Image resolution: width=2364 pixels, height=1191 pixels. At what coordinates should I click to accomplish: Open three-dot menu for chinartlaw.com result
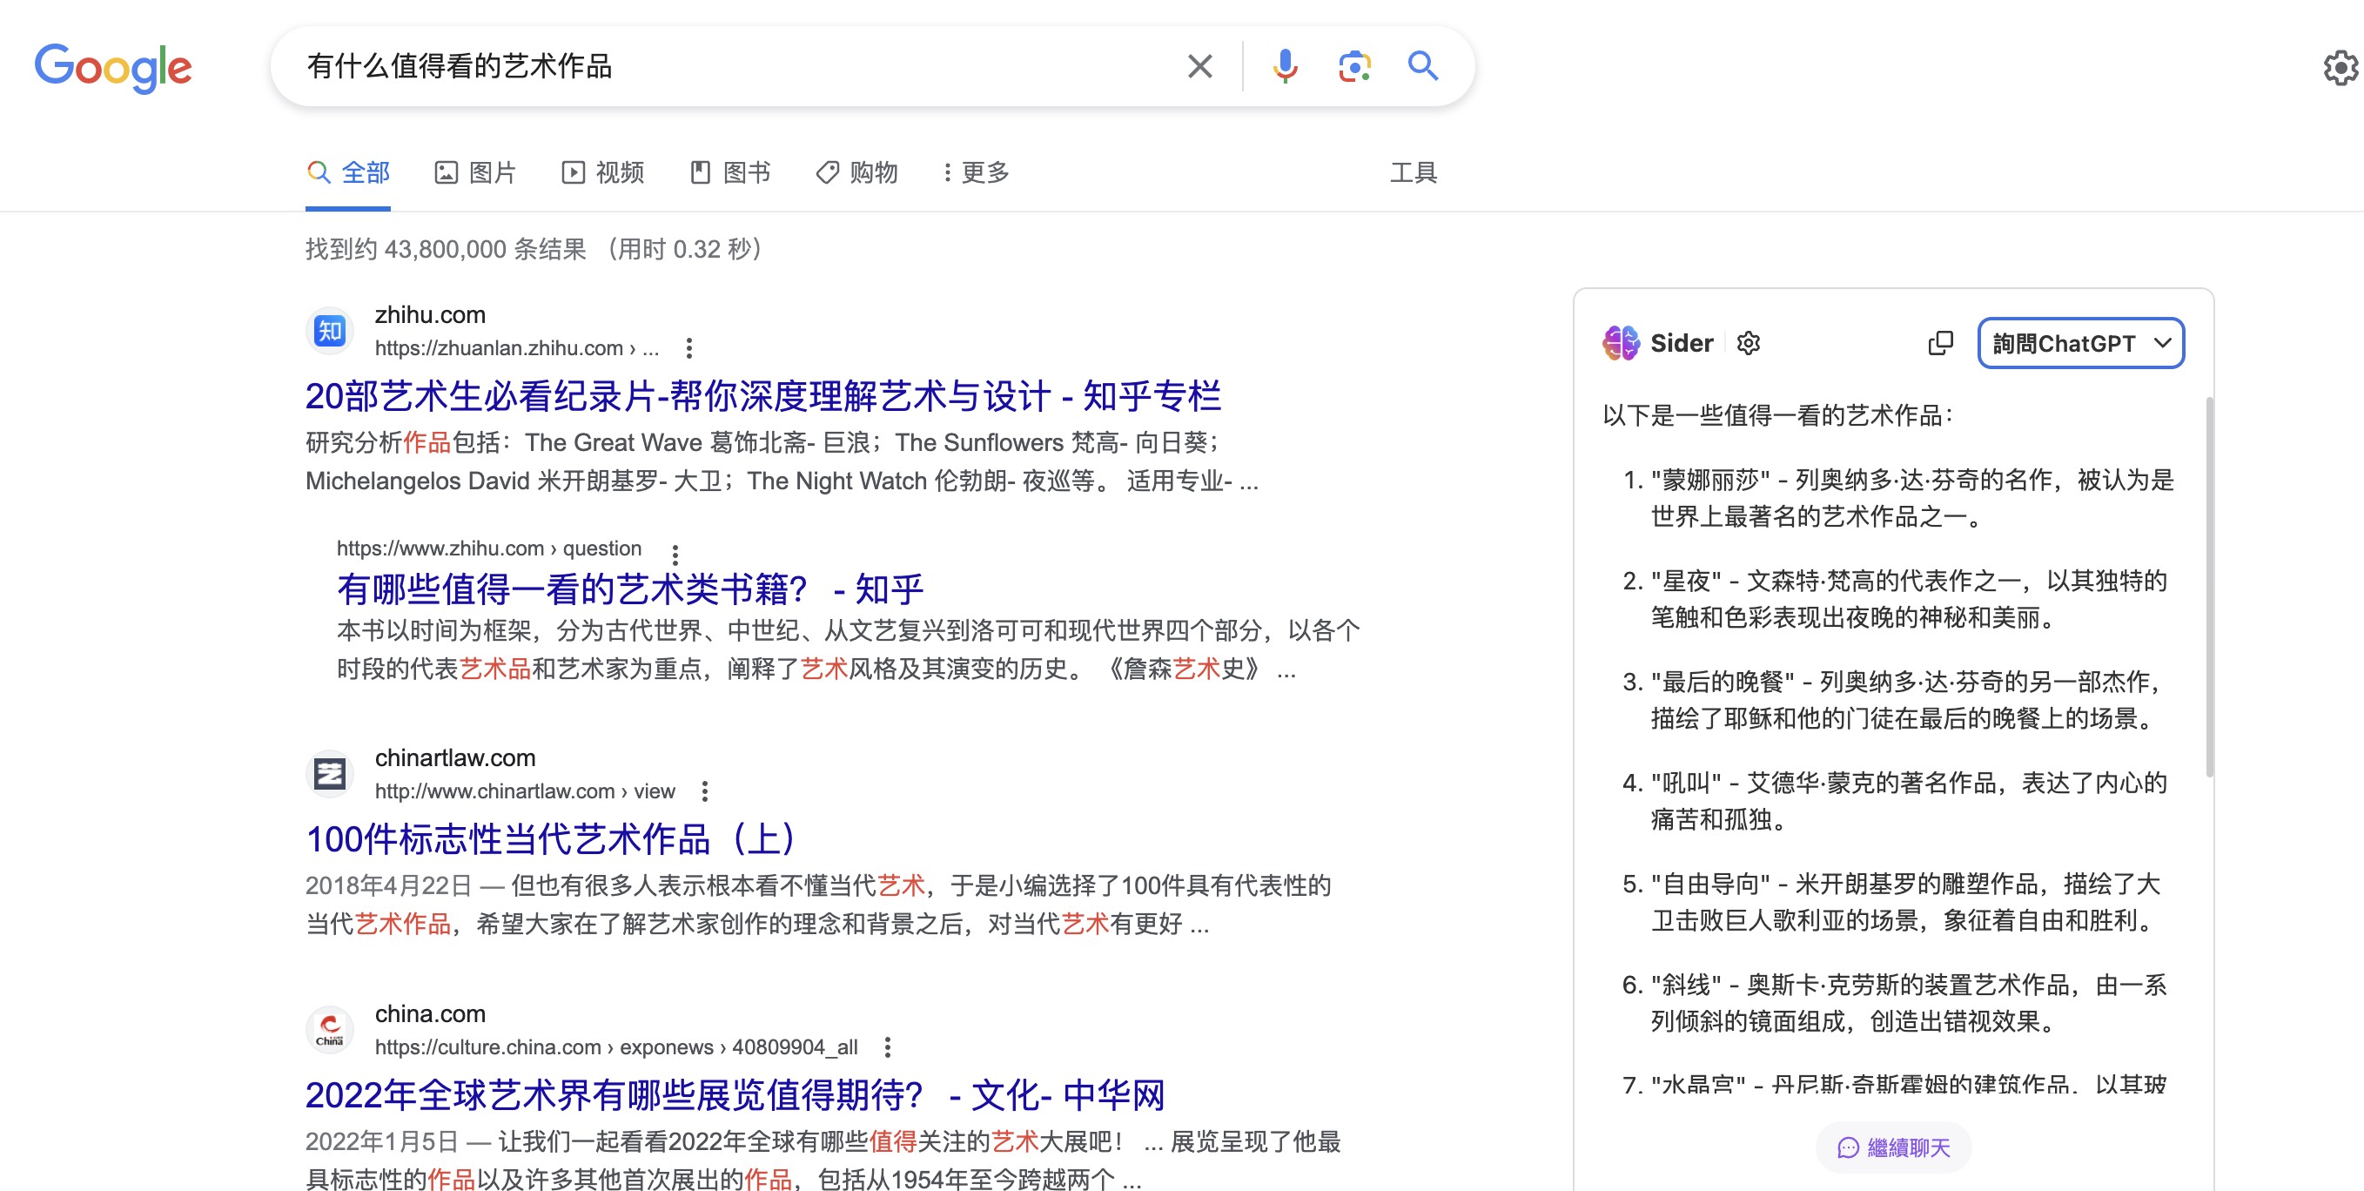click(x=704, y=791)
